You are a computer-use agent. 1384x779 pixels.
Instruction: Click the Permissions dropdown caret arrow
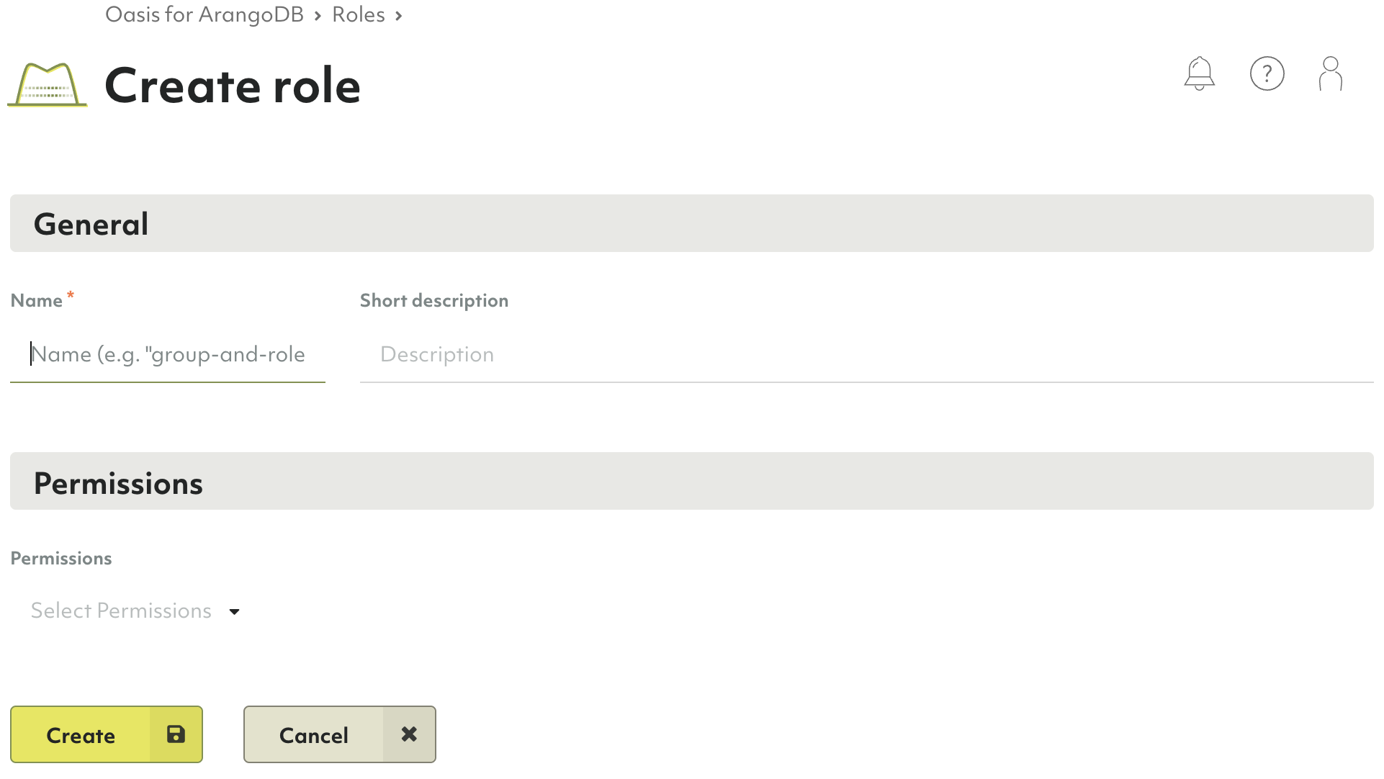pyautogui.click(x=234, y=612)
